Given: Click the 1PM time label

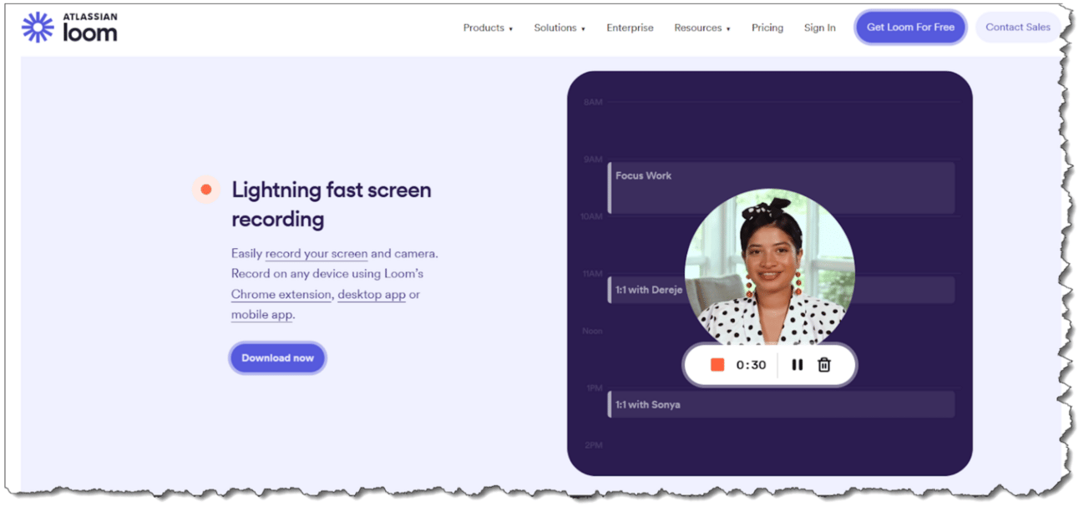Looking at the screenshot, I should click(594, 388).
